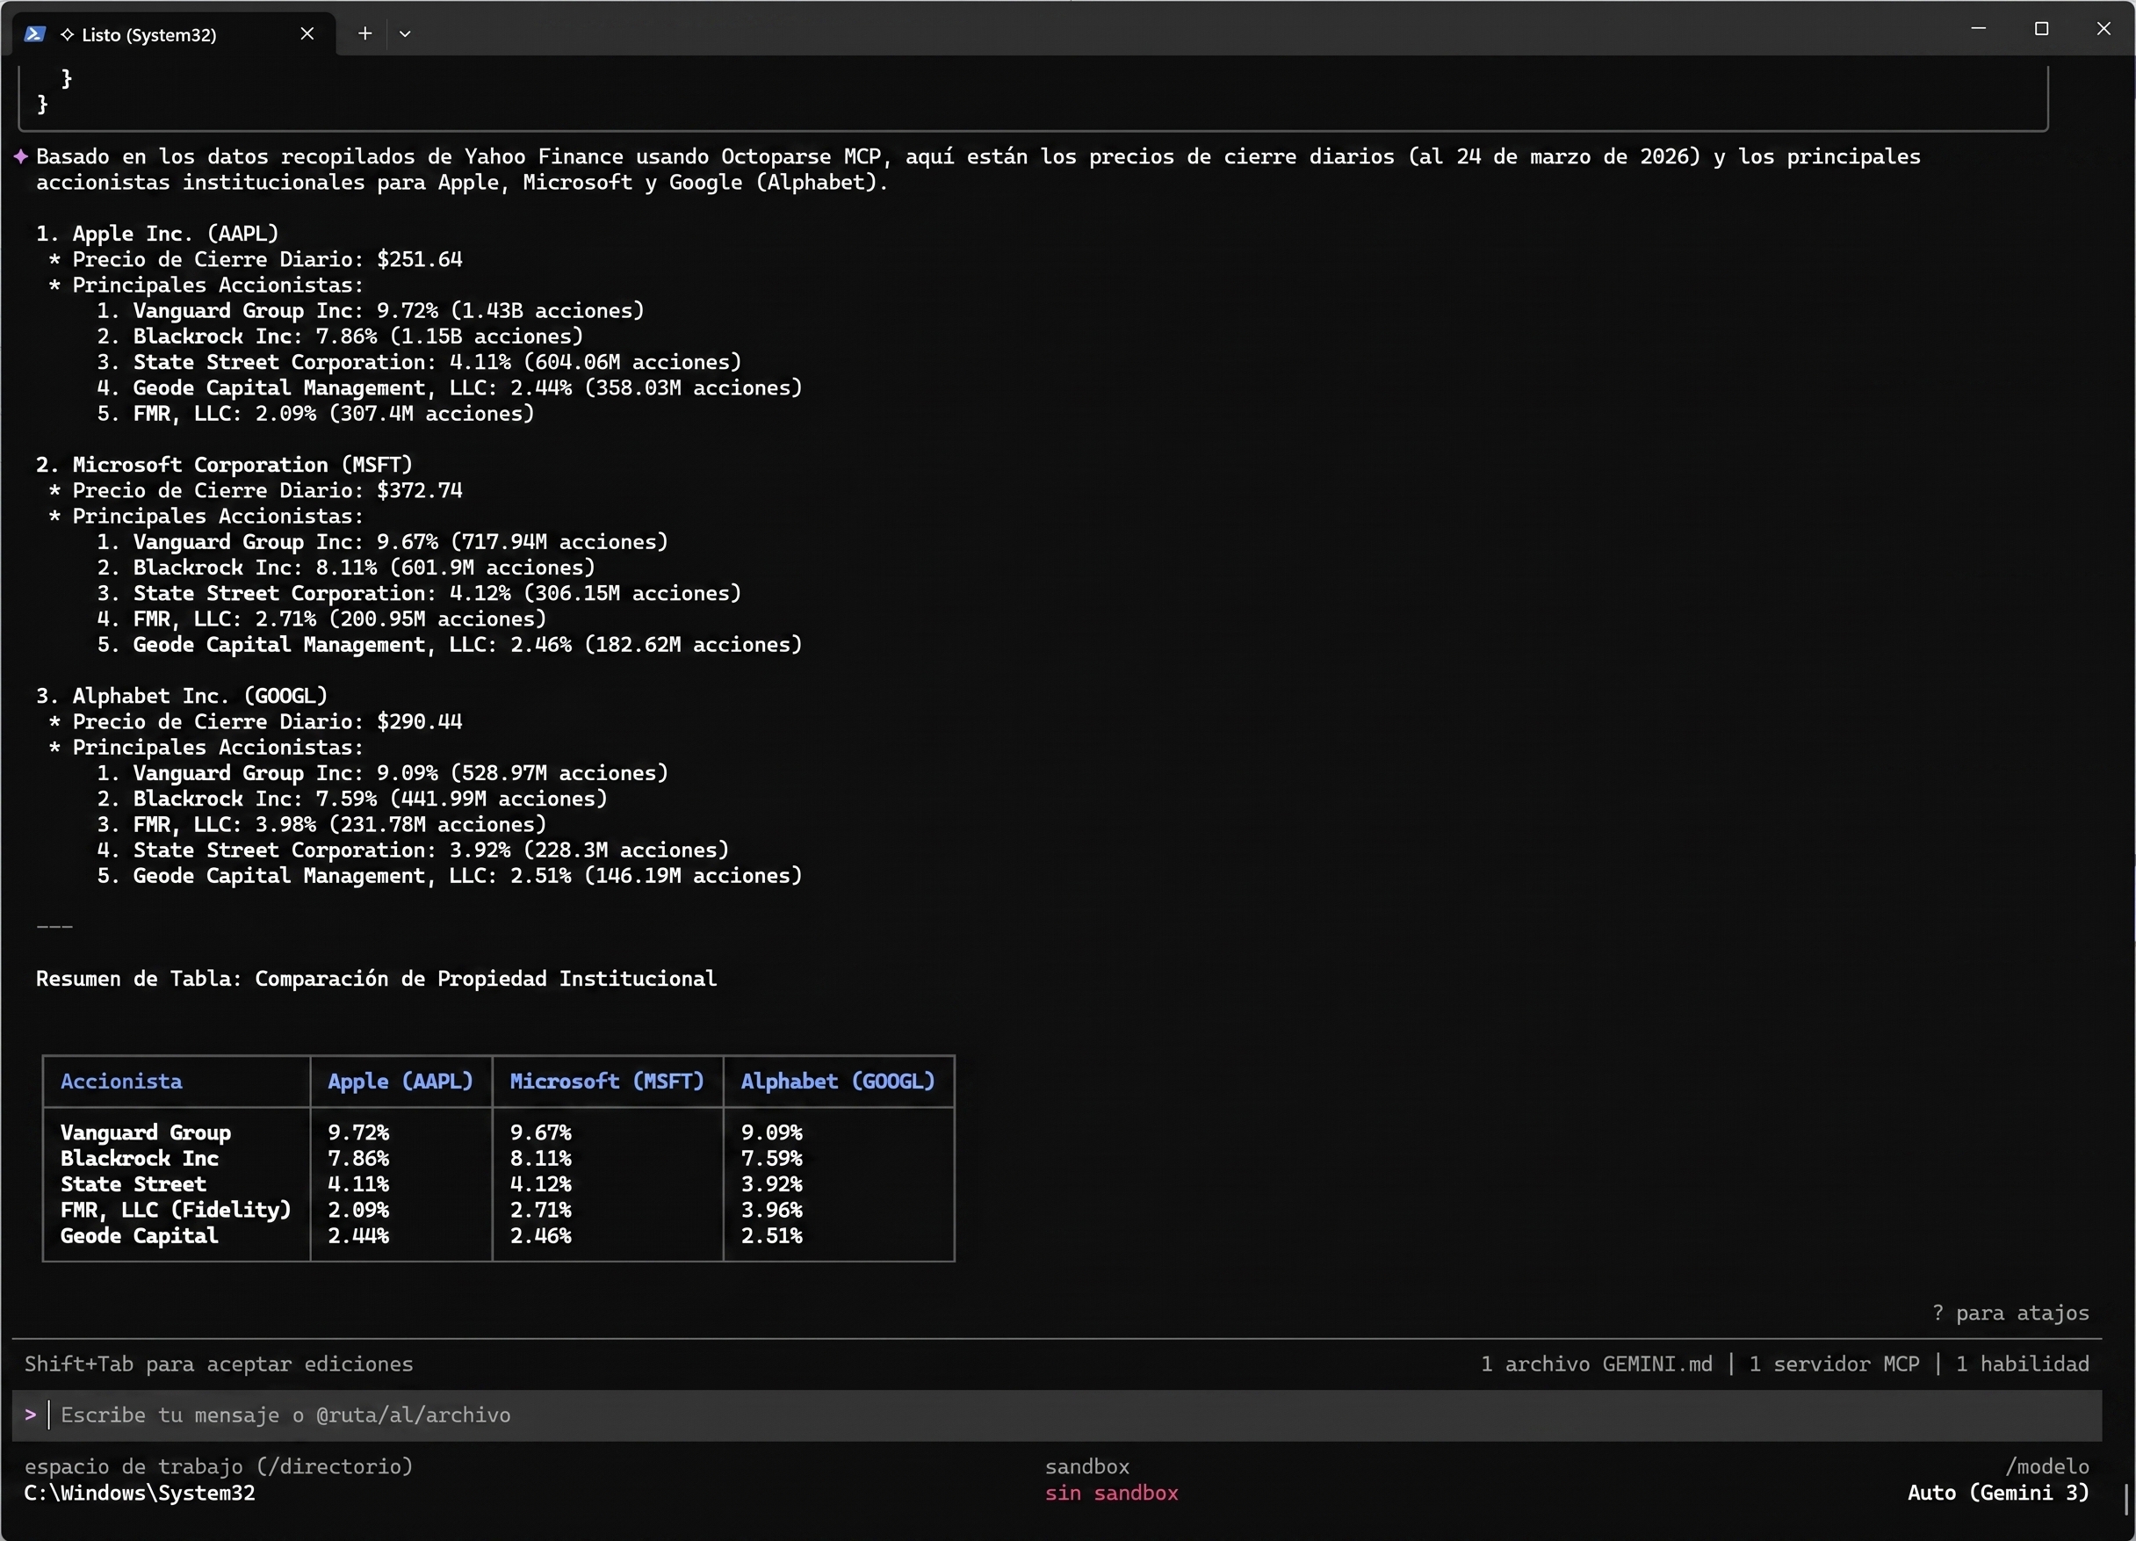Click '? para atajos' hint
Screen dimensions: 2136x1541
[2010, 1313]
